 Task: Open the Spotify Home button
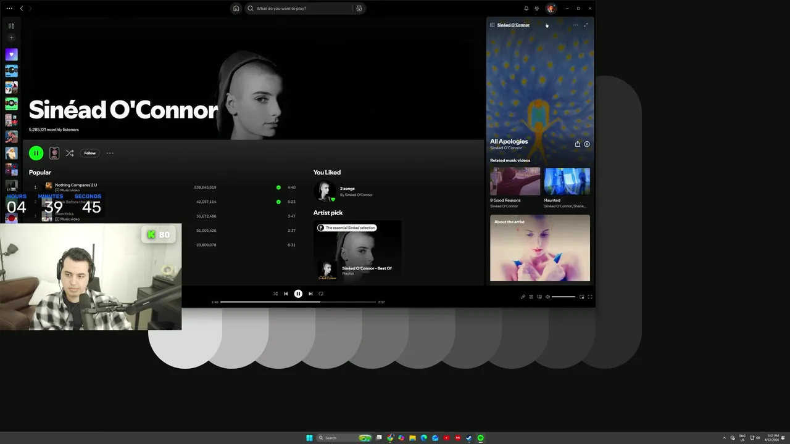pos(236,9)
